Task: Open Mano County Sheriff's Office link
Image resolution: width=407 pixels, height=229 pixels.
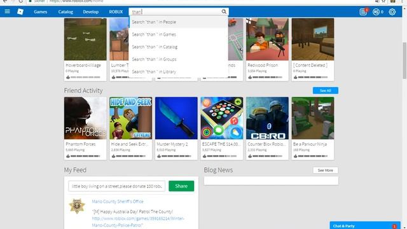Action: point(118,202)
